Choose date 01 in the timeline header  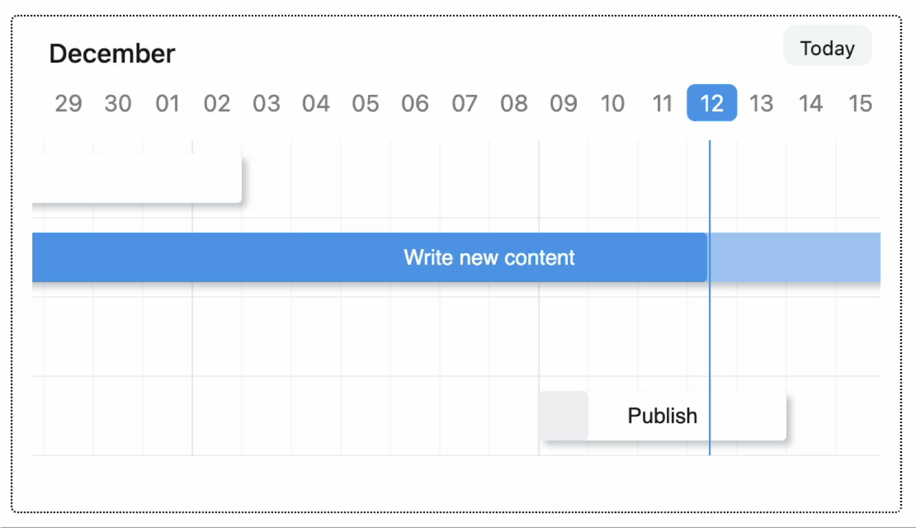point(167,103)
